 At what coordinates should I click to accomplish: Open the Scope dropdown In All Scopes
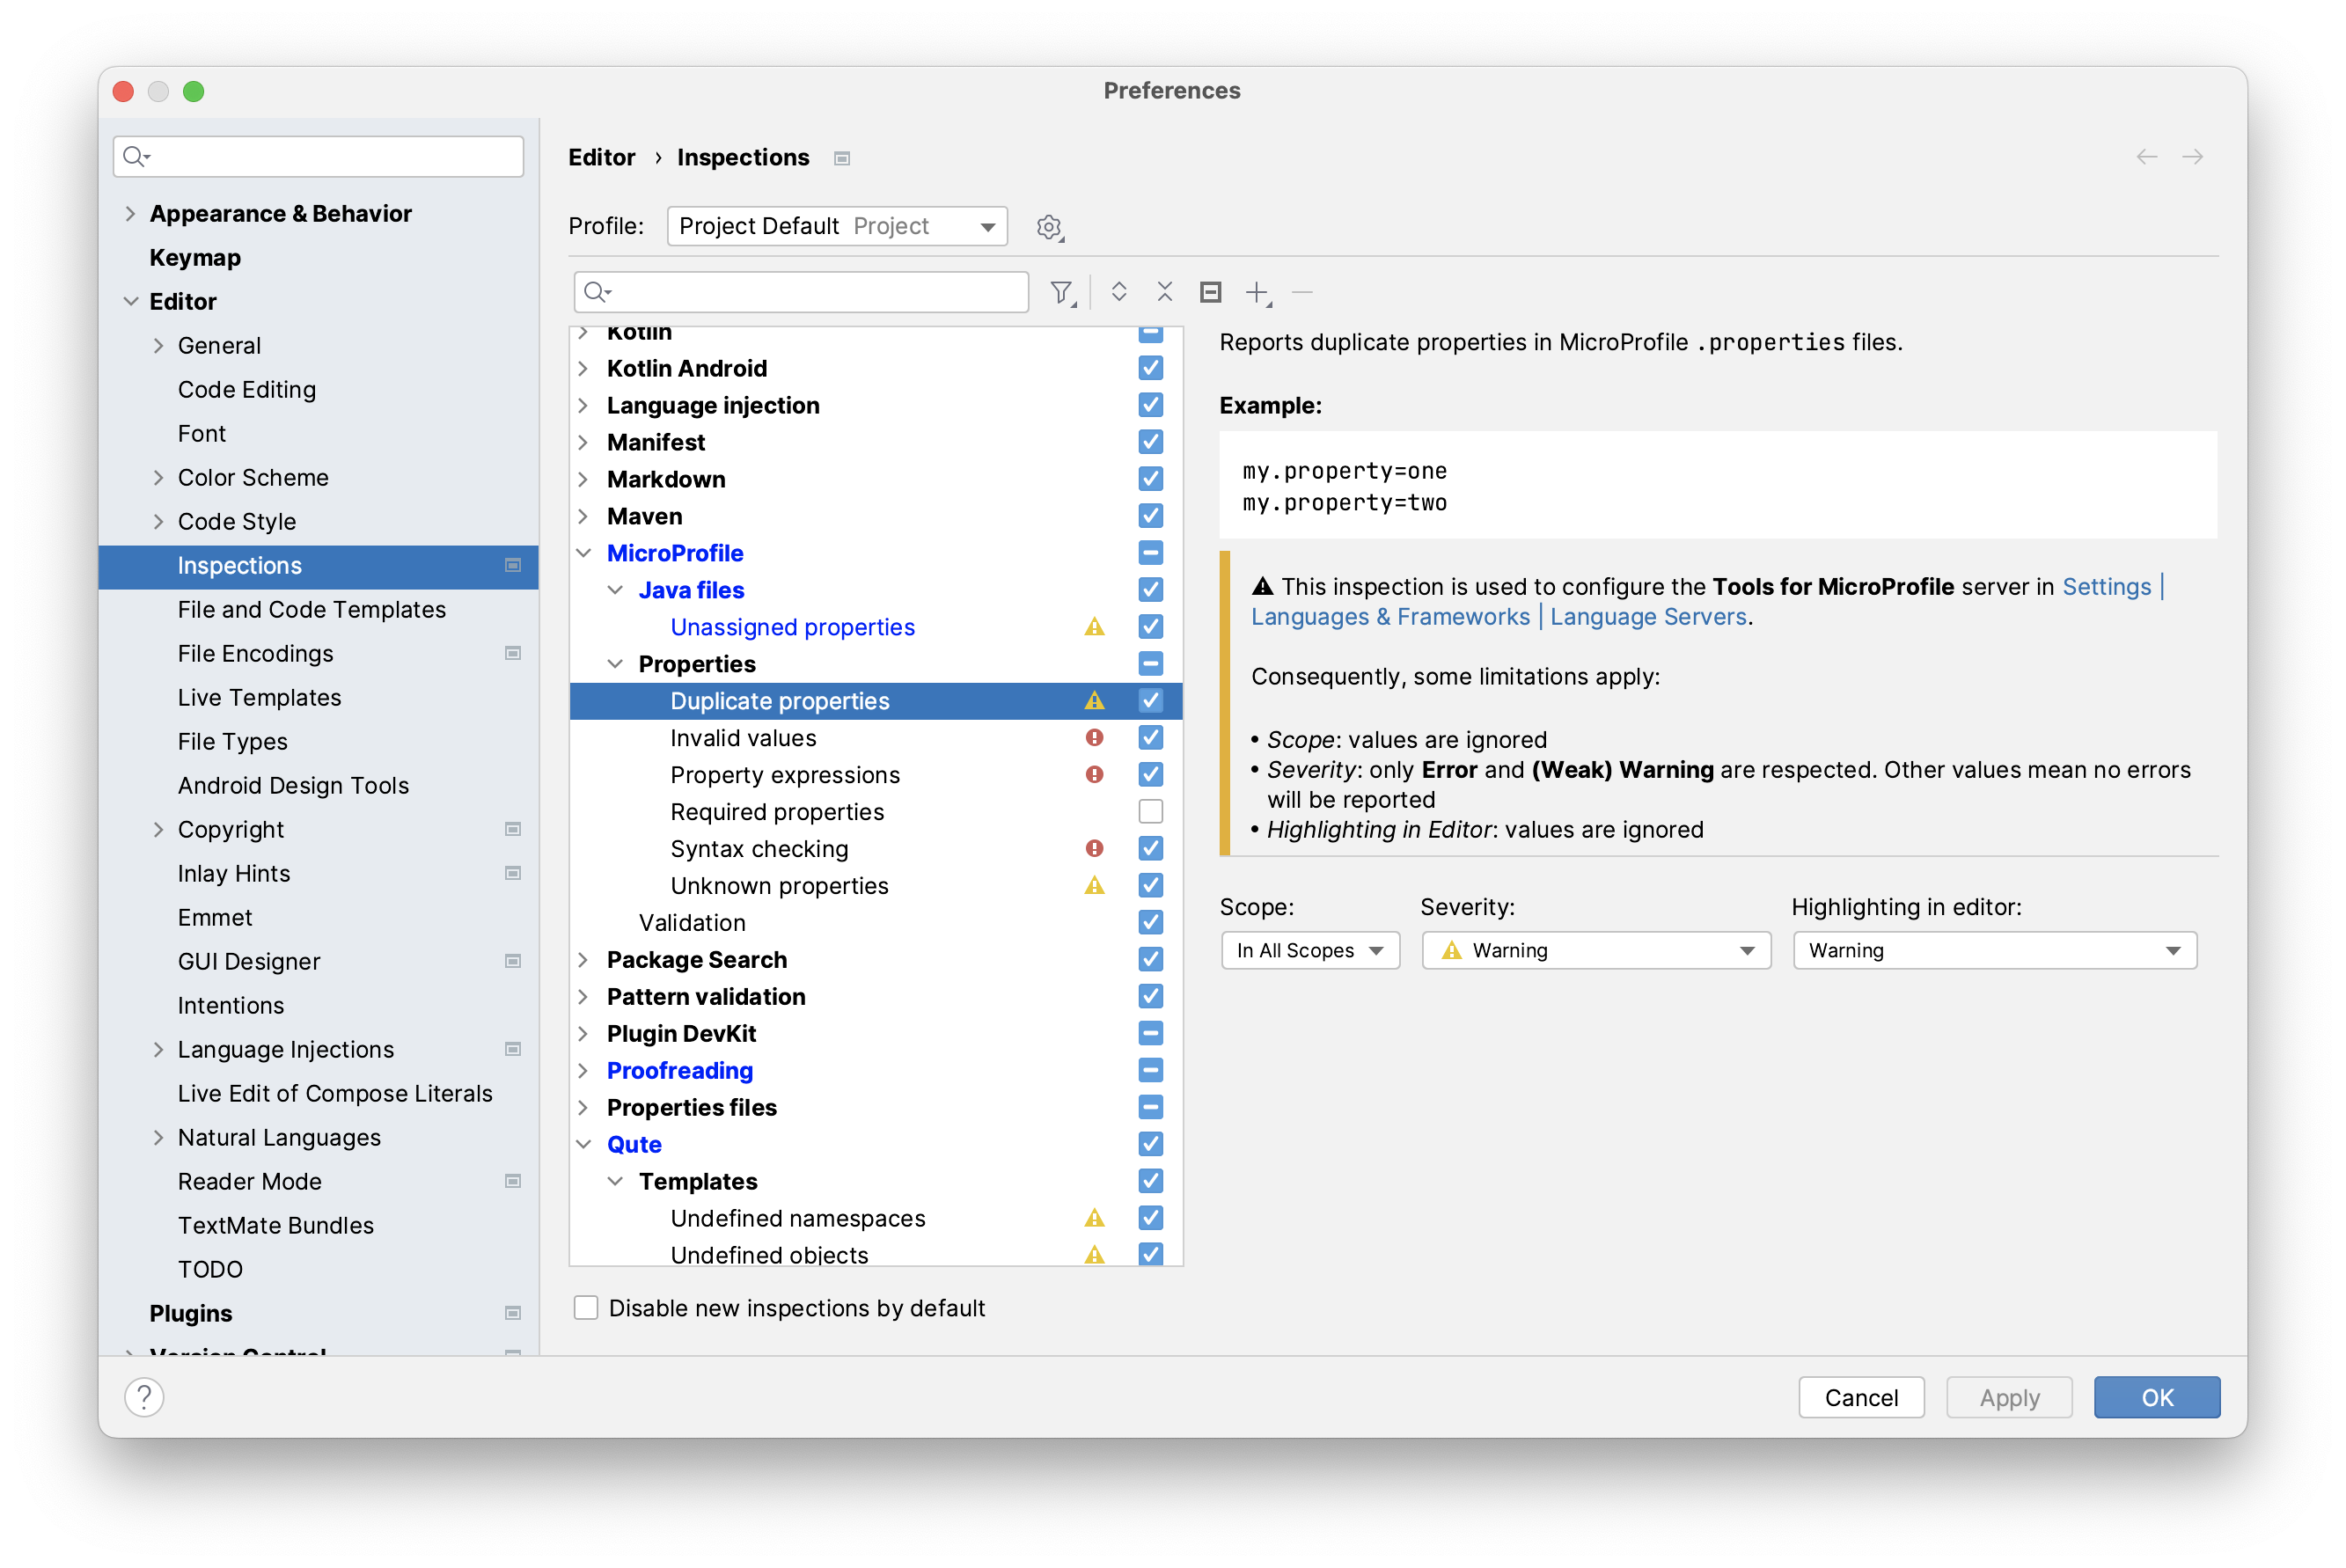click(1309, 951)
